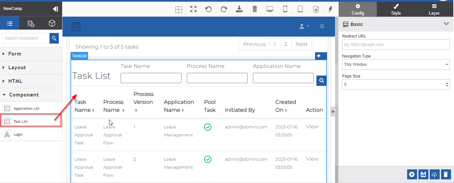Adjust the Page Size stepper
Image resolution: width=454 pixels, height=183 pixels.
pos(447,85)
